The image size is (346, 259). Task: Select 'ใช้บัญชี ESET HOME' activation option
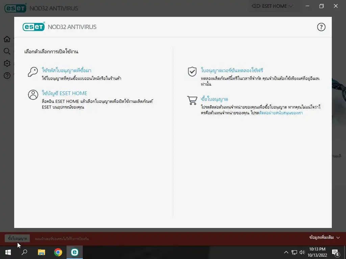click(x=65, y=93)
